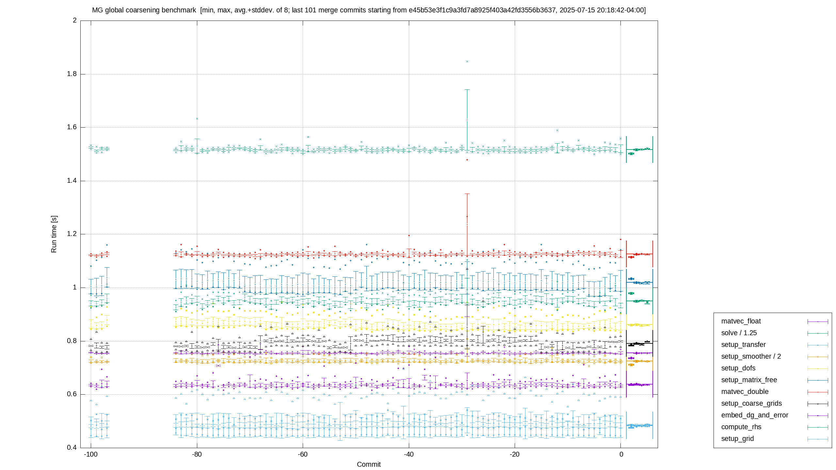The width and height of the screenshot is (836, 470).
Task: Click the yellow setup_dofs legend line sample
Action: click(818, 368)
